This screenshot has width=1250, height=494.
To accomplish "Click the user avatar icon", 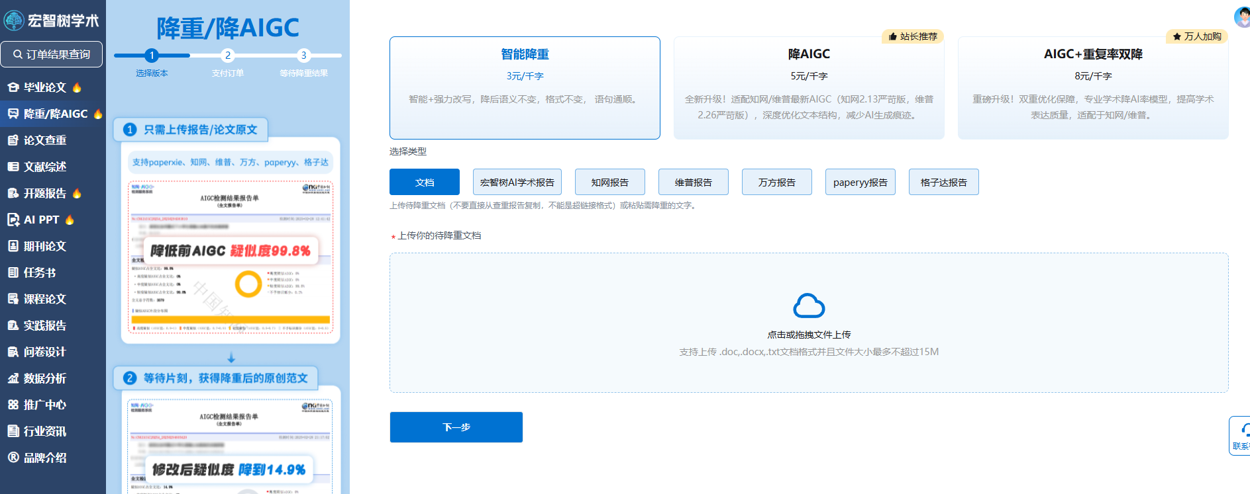I will point(1243,17).
